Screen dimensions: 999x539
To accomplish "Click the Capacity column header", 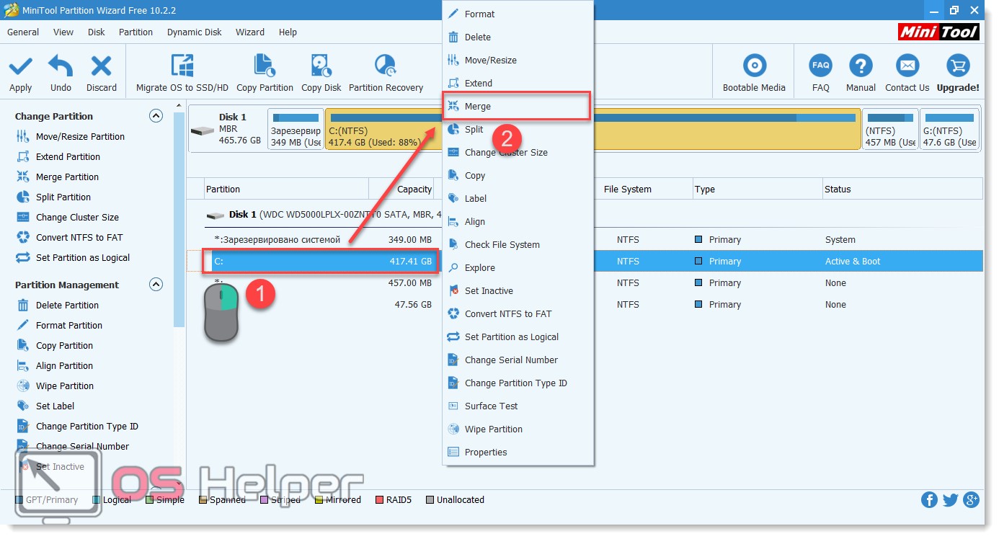I will 414,190.
